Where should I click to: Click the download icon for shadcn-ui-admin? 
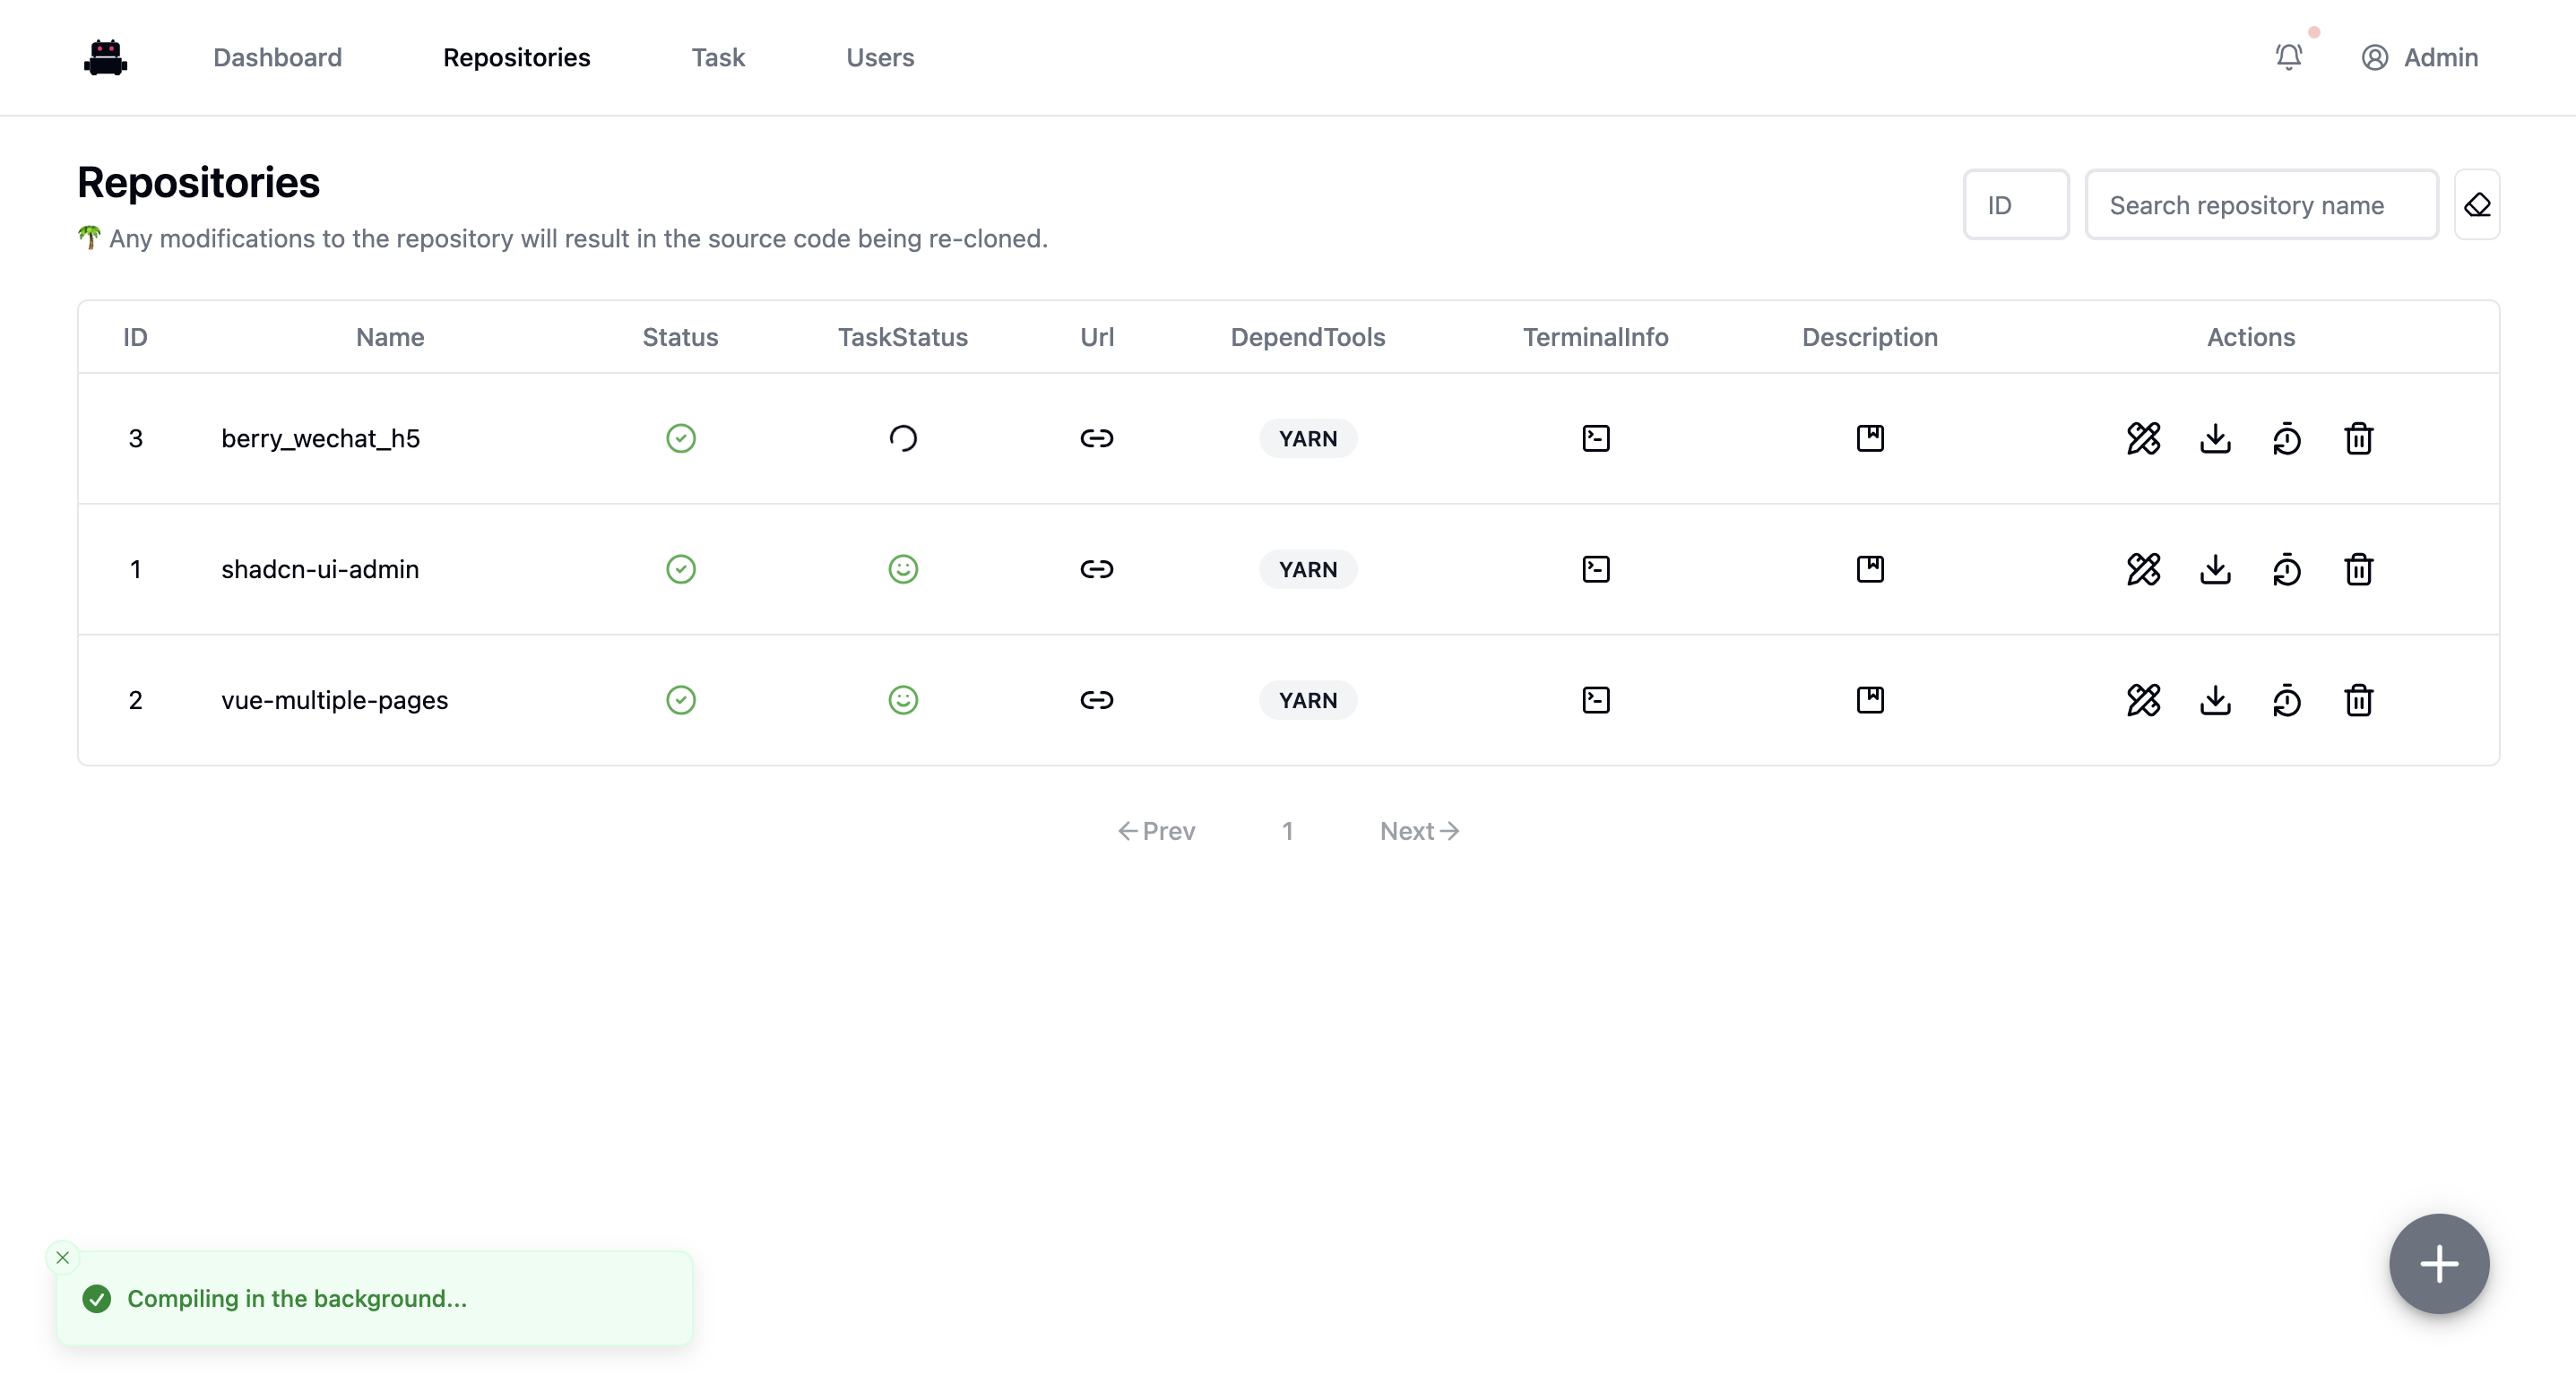tap(2215, 569)
